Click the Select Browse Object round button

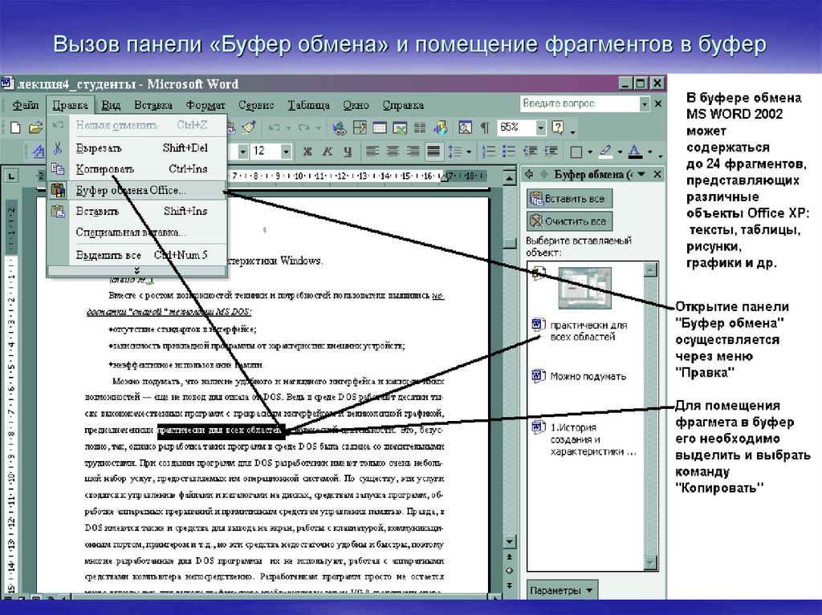(x=510, y=571)
